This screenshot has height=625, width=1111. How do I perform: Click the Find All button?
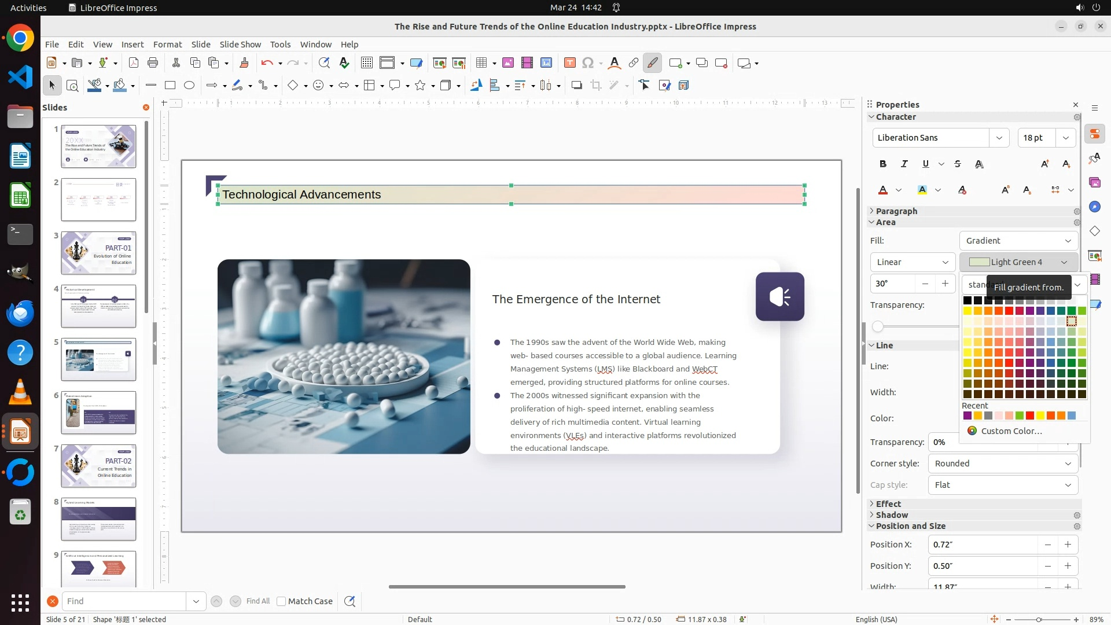coord(257,601)
